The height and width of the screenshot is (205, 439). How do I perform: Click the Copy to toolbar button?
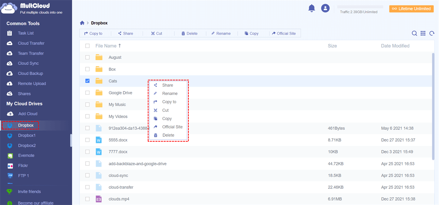[93, 33]
